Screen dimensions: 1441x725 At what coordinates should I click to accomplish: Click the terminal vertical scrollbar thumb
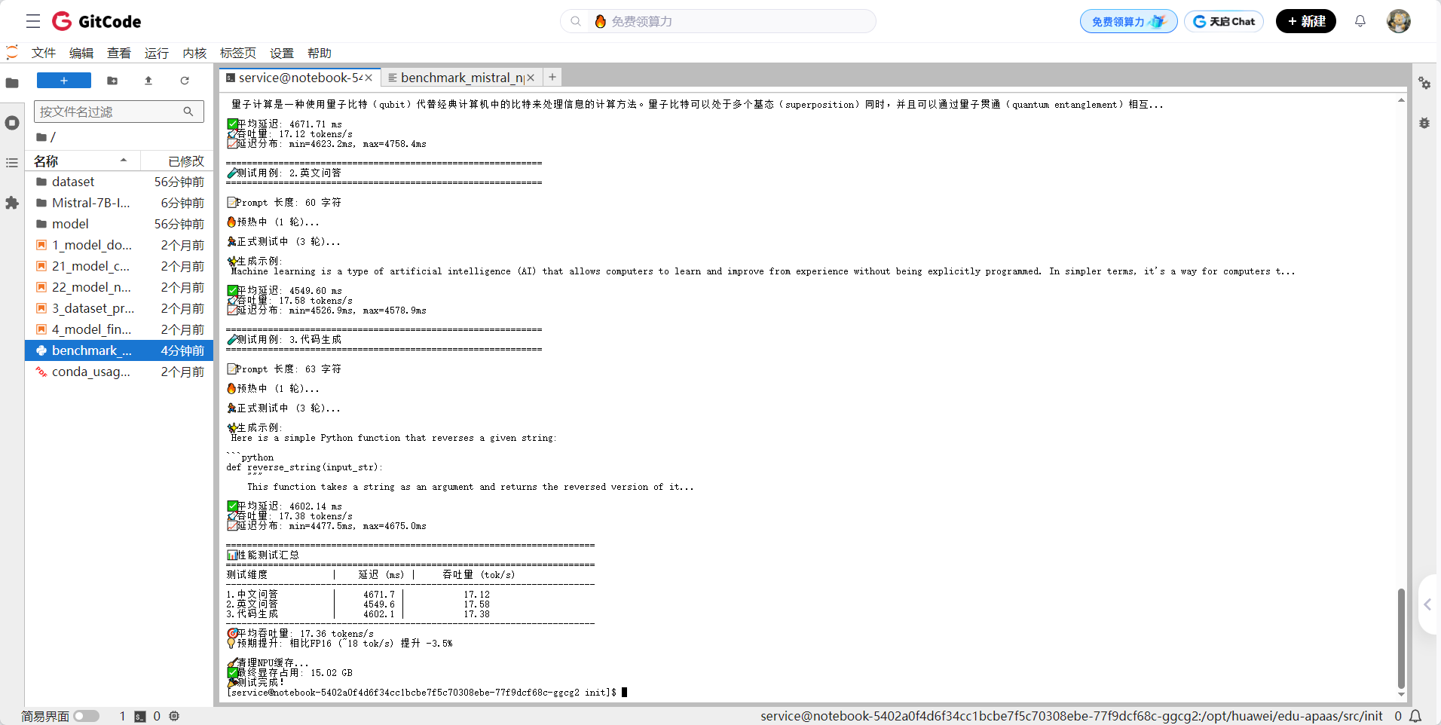click(x=1401, y=637)
